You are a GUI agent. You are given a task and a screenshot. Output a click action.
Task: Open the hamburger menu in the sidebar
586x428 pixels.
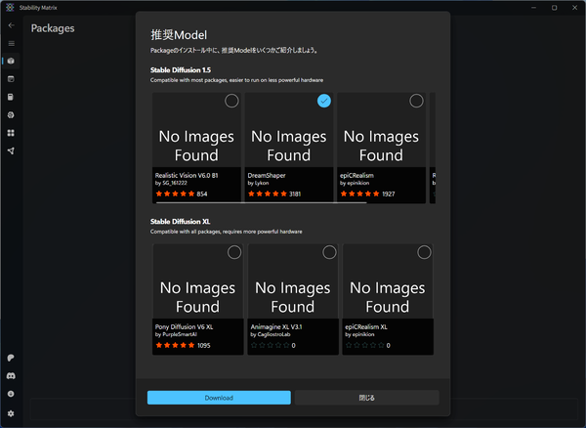pyautogui.click(x=11, y=44)
